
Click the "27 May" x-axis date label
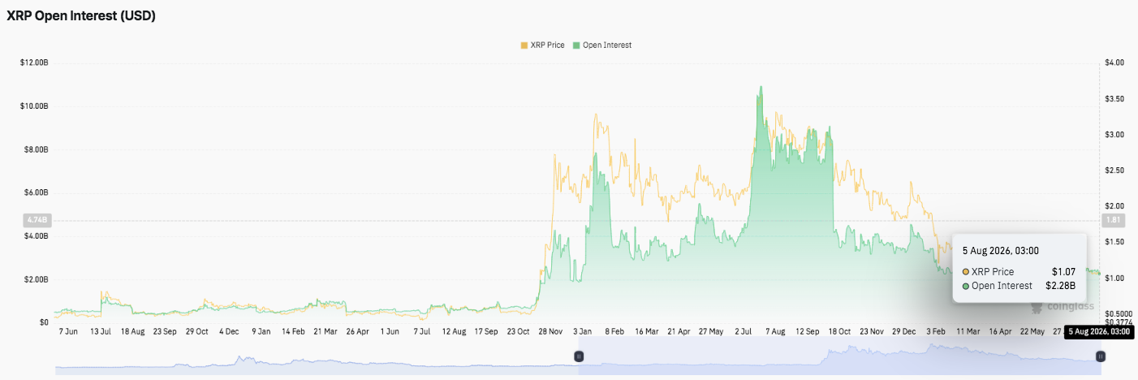click(711, 332)
